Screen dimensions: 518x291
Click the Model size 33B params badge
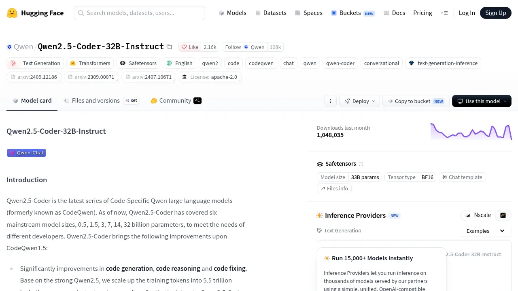pyautogui.click(x=349, y=177)
